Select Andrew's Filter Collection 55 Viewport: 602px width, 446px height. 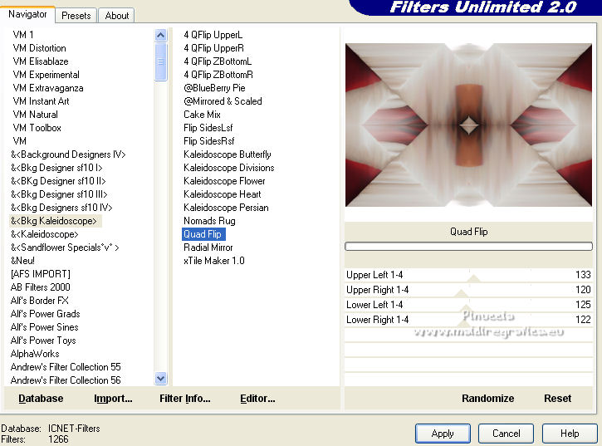66,367
